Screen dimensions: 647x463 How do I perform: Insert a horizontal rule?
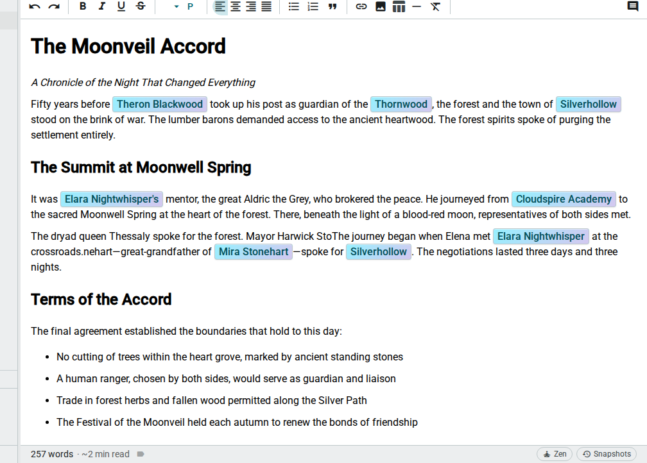click(417, 6)
